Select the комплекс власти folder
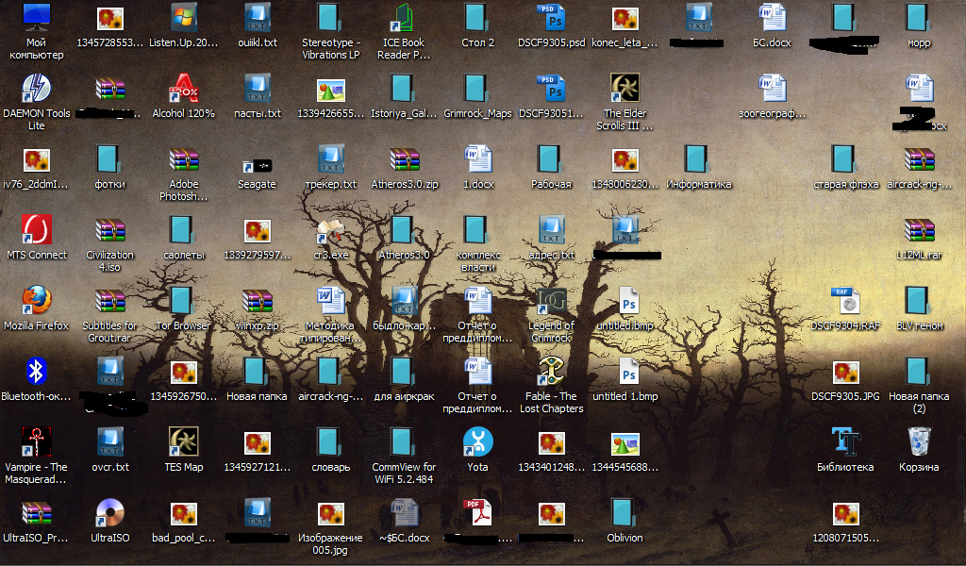 click(x=477, y=230)
